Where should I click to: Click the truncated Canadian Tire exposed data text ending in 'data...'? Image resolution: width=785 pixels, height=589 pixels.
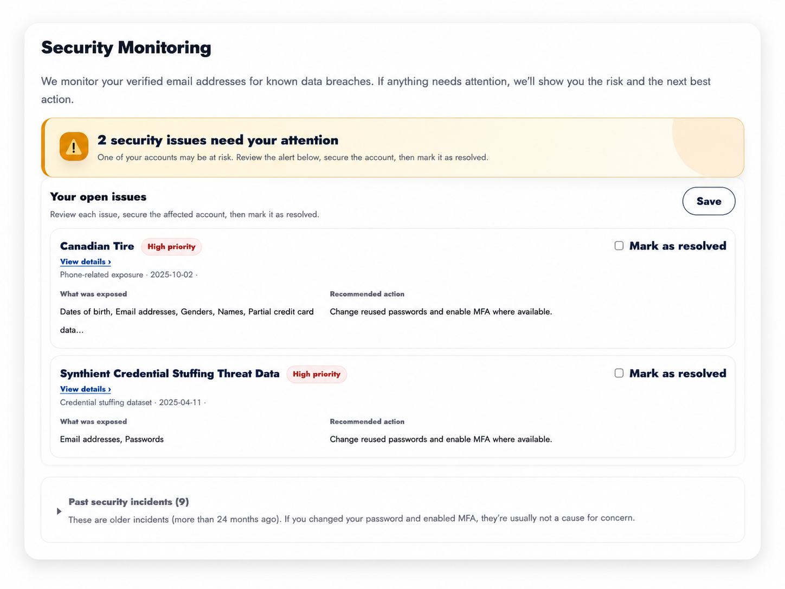[187, 321]
